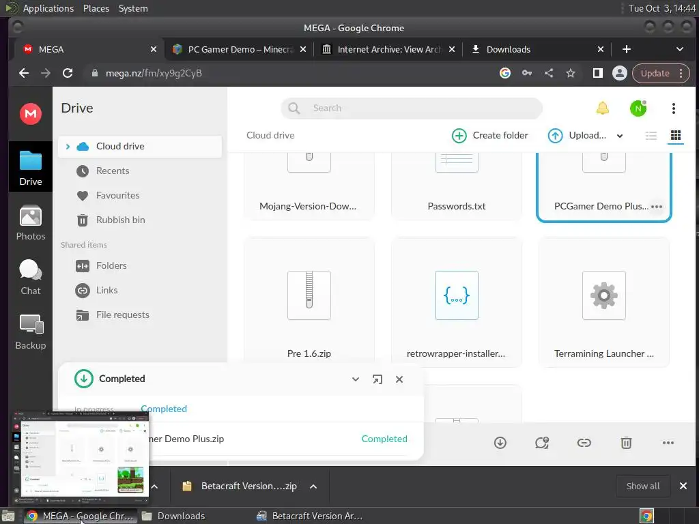Image resolution: width=699 pixels, height=524 pixels.
Task: Switch to grid thumbnail view
Action: pos(675,135)
